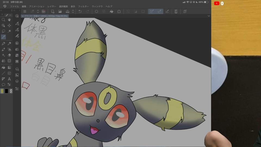Select the Text tool

(x=9, y=79)
